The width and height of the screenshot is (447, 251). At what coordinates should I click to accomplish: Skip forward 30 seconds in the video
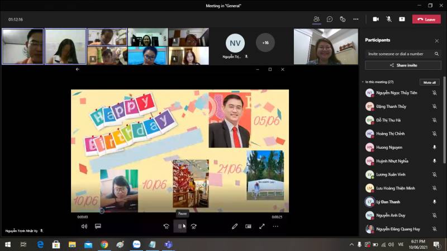[193, 226]
